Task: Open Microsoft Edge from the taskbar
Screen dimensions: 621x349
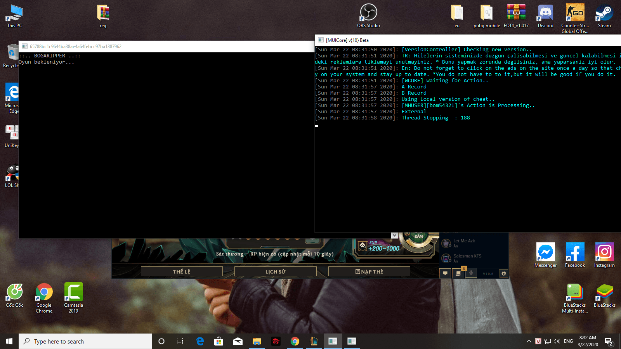Action: click(200, 341)
